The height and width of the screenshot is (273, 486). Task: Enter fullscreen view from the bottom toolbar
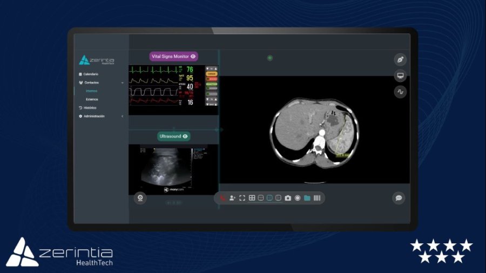point(242,198)
